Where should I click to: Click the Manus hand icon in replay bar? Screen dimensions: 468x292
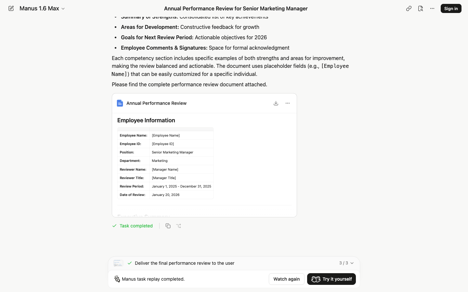(x=117, y=279)
